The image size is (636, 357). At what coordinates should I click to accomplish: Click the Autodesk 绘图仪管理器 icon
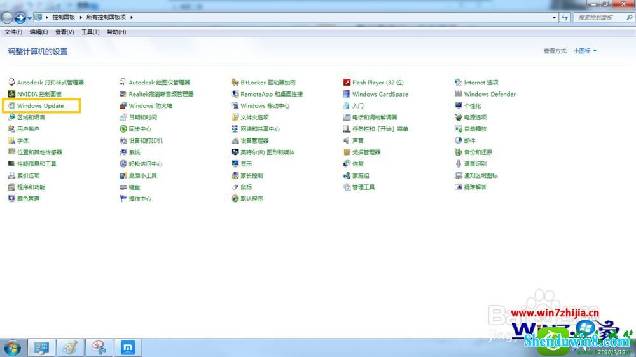click(123, 82)
